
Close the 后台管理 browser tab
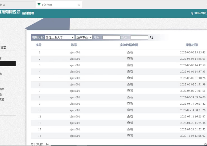tap(79, 5)
